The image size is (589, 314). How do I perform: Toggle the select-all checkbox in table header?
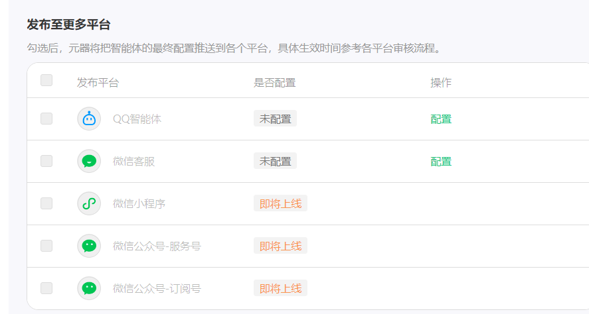click(x=46, y=81)
